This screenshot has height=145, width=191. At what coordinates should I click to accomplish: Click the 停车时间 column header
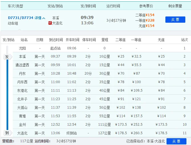point(89,40)
